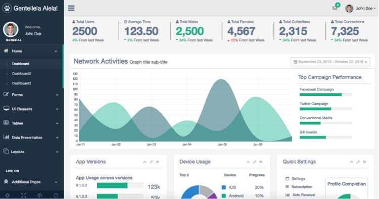This screenshot has width=379, height=199.
Task: Open Dashboard3 in sidebar
Action: (x=22, y=83)
